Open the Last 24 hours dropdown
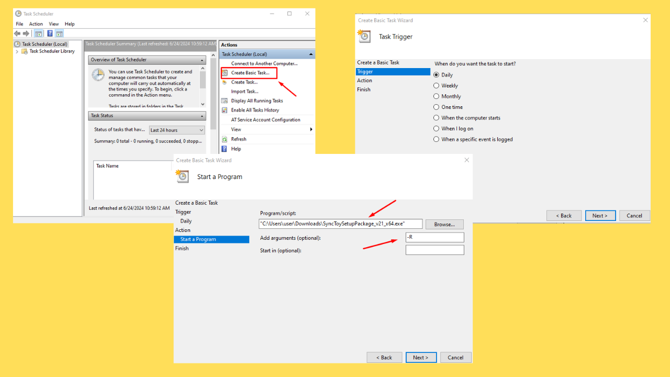The height and width of the screenshot is (377, 670). [177, 130]
